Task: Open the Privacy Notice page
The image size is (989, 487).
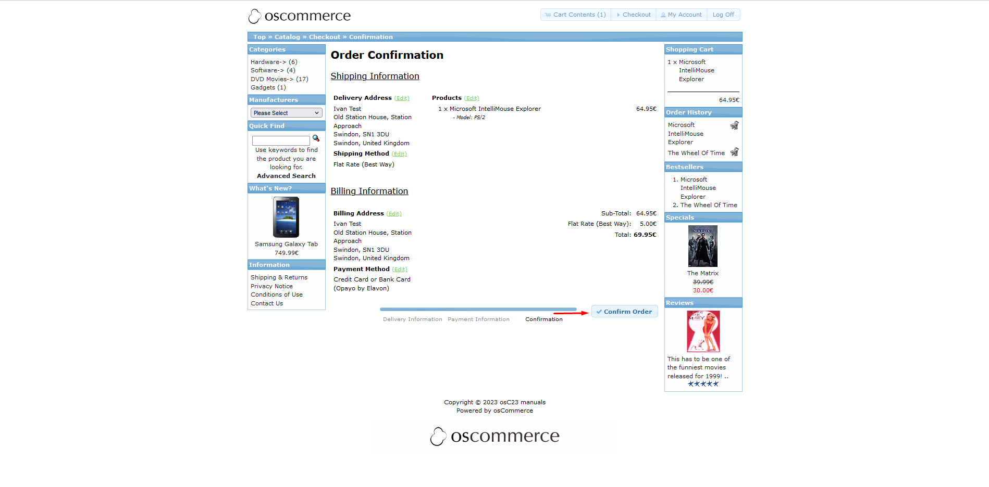Action: (271, 286)
